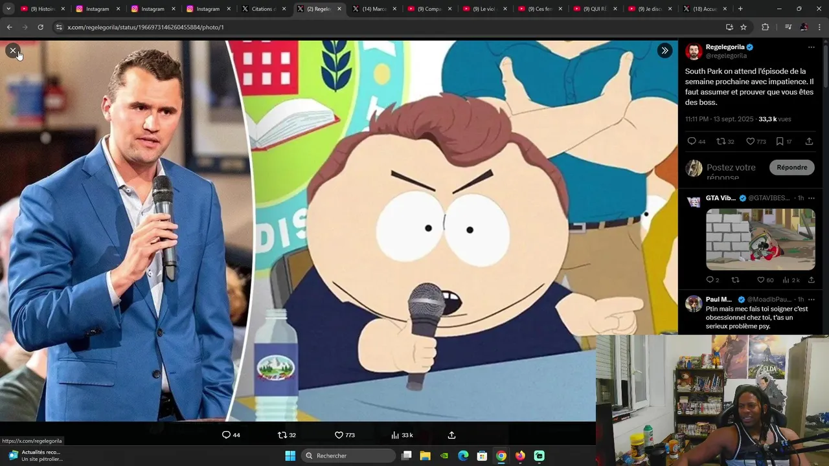Open Firefox from the taskbar
This screenshot has height=466, width=829.
(x=520, y=456)
